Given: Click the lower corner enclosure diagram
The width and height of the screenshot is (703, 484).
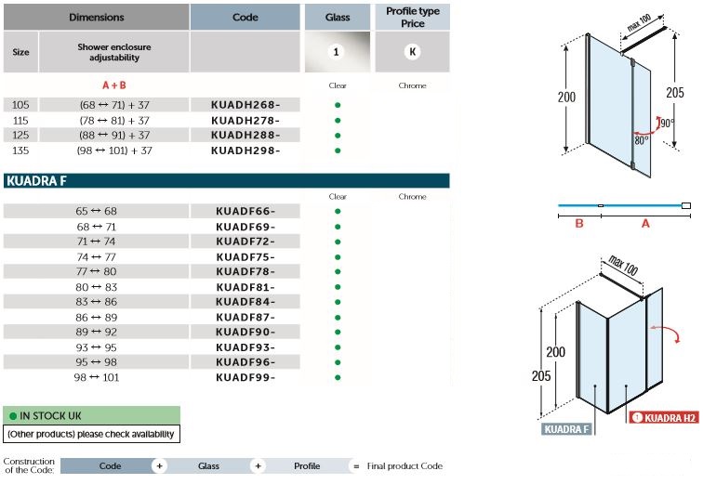Looking at the screenshot, I should tap(615, 345).
